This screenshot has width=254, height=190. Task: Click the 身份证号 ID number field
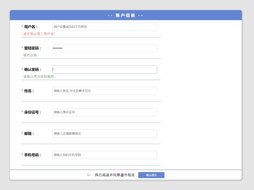105,112
